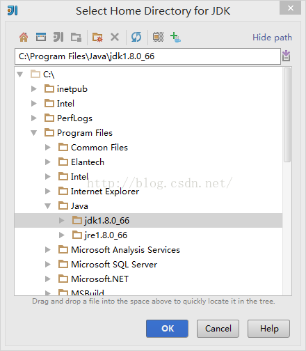Jump to the Desktop directory icon
The width and height of the screenshot is (306, 351).
coord(41,37)
